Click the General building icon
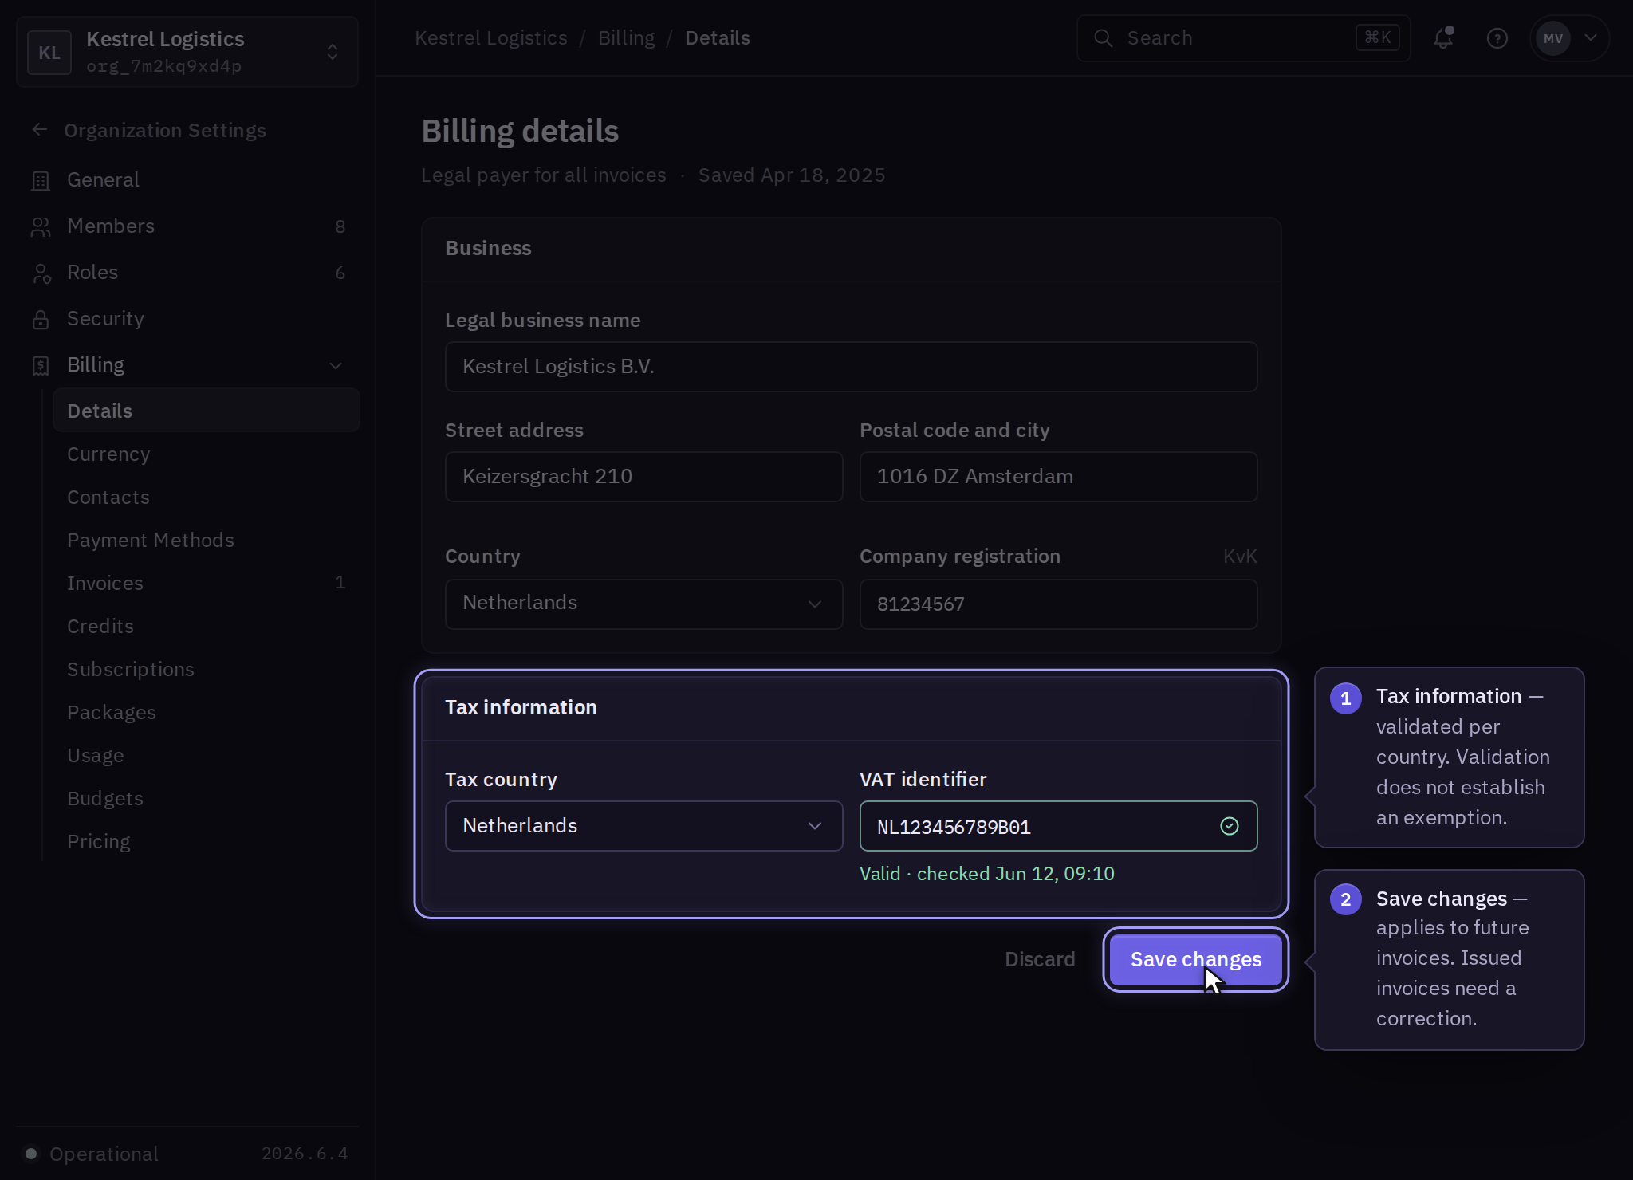The image size is (1633, 1180). tap(41, 180)
